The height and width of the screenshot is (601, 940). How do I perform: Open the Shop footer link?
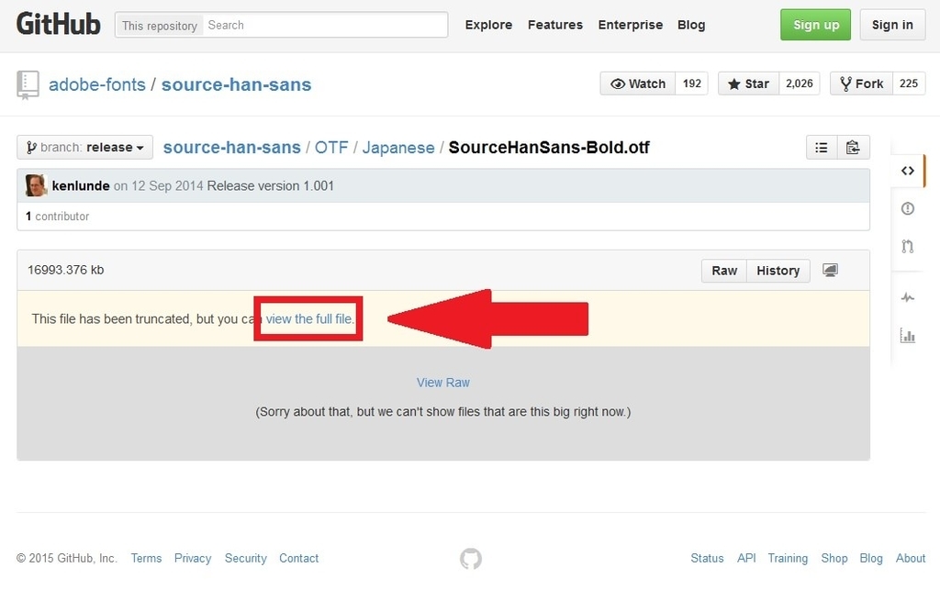click(834, 558)
